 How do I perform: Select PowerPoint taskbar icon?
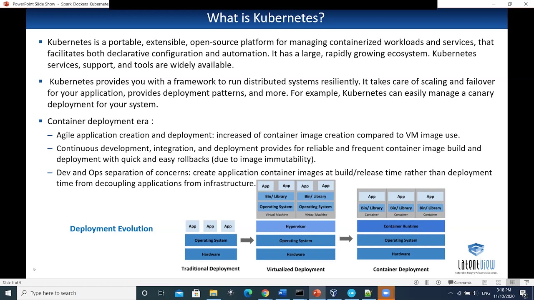coord(317,293)
